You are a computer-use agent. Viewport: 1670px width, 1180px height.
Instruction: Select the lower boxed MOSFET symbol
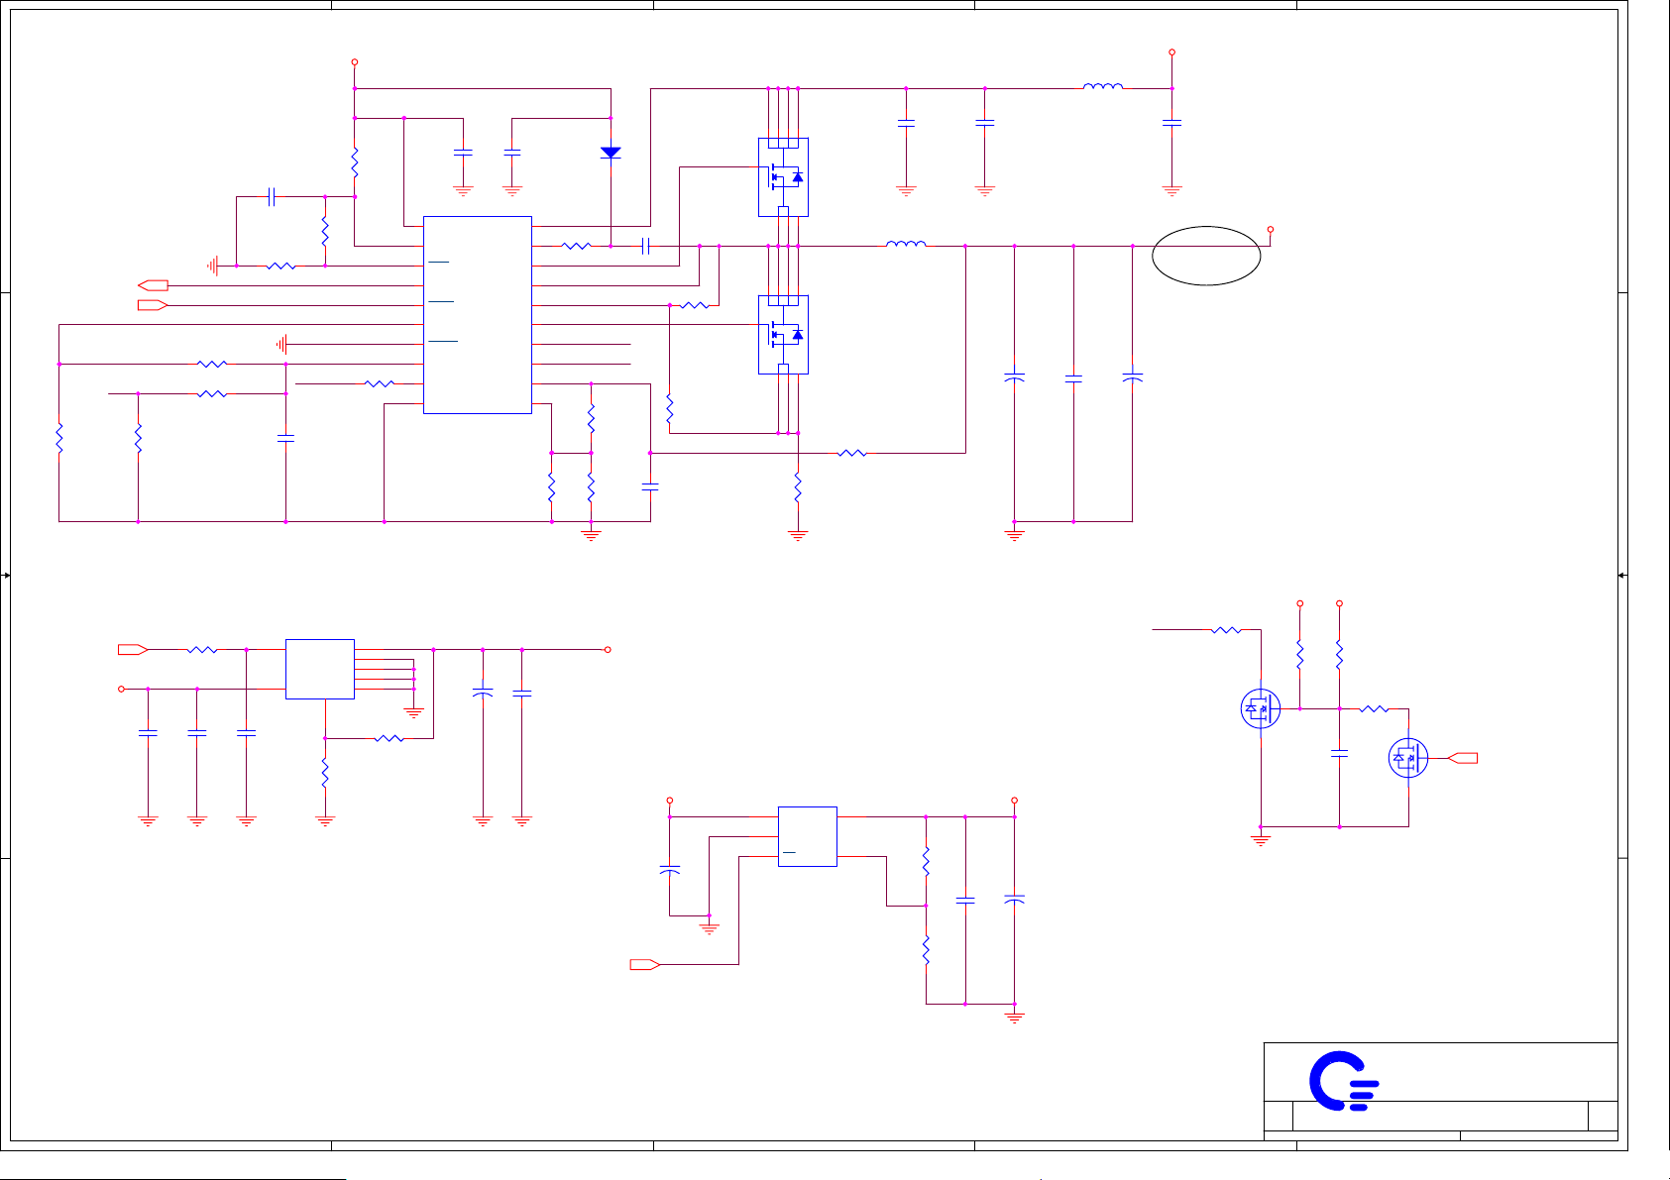(x=783, y=335)
